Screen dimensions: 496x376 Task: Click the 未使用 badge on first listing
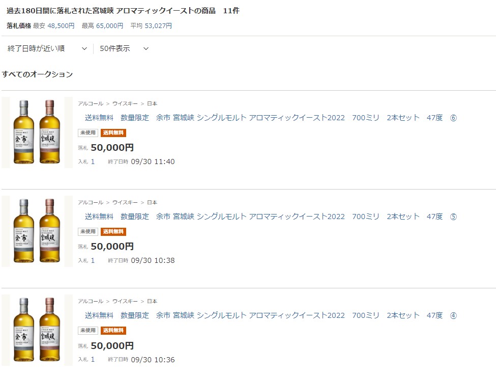pyautogui.click(x=88, y=133)
